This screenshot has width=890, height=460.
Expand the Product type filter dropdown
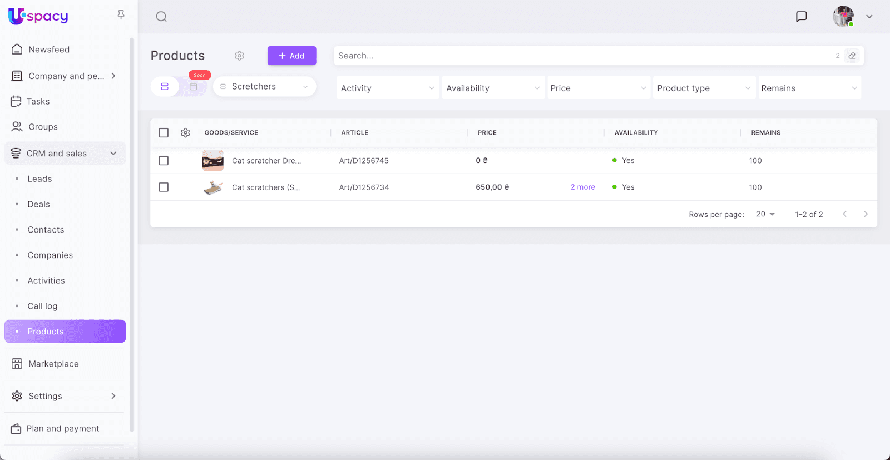pos(704,88)
